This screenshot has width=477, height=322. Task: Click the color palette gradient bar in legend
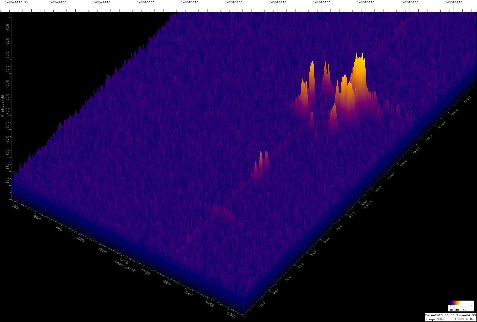click(x=461, y=303)
